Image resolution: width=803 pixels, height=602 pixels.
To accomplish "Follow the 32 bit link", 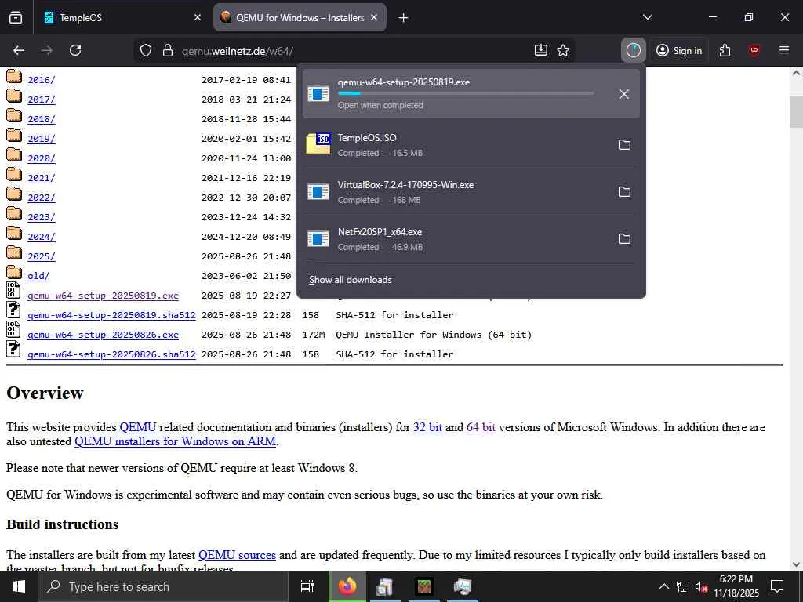I will tap(427, 427).
